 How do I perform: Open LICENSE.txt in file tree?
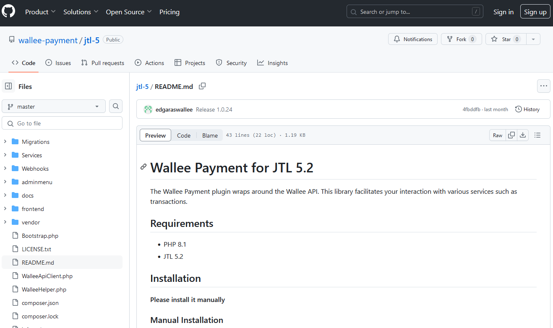pos(37,249)
